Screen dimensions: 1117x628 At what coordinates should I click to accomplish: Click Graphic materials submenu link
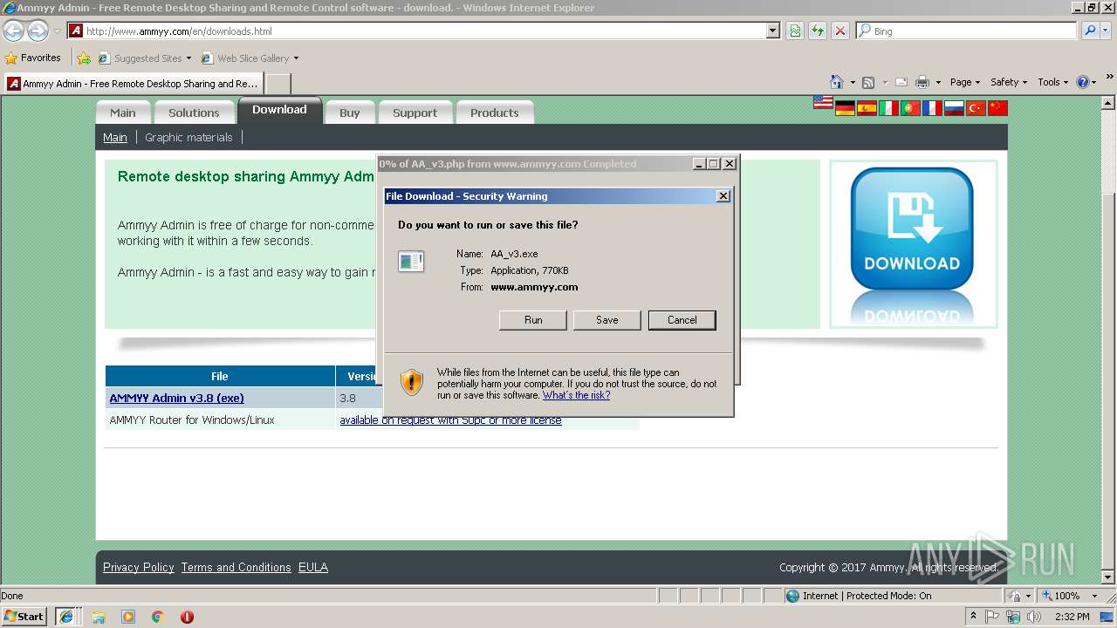[188, 137]
